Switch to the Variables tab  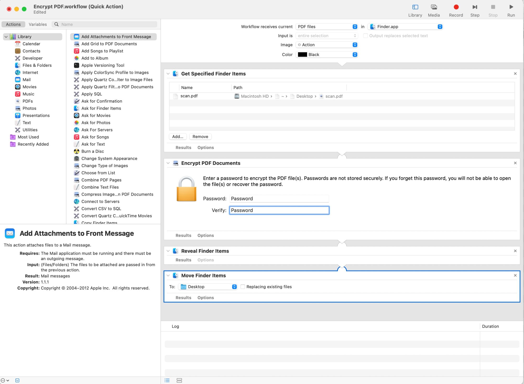tap(38, 24)
